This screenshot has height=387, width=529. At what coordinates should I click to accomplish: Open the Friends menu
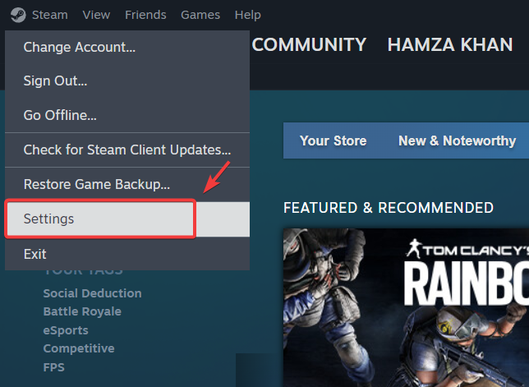[x=145, y=15]
